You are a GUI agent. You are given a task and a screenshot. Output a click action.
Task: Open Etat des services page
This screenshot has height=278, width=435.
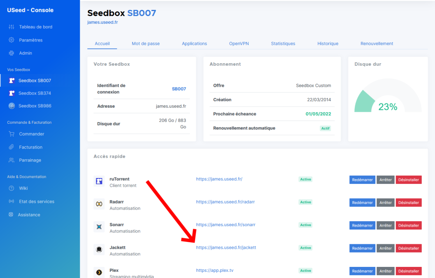coord(37,202)
